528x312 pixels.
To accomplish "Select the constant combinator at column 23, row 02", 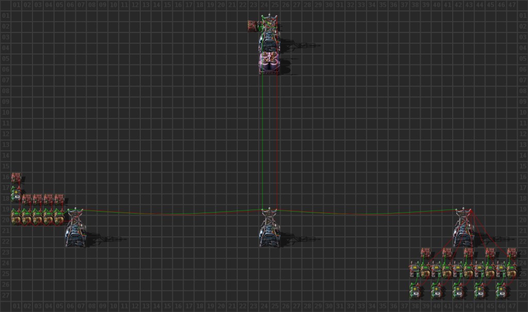I will pos(253,26).
